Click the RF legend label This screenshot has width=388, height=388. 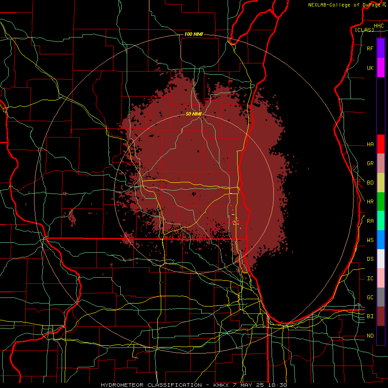[x=370, y=48]
